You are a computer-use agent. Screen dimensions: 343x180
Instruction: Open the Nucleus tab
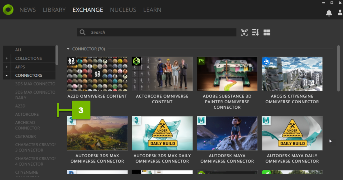[123, 10]
